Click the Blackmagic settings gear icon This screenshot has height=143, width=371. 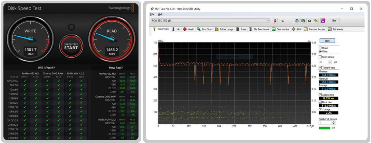(71, 28)
